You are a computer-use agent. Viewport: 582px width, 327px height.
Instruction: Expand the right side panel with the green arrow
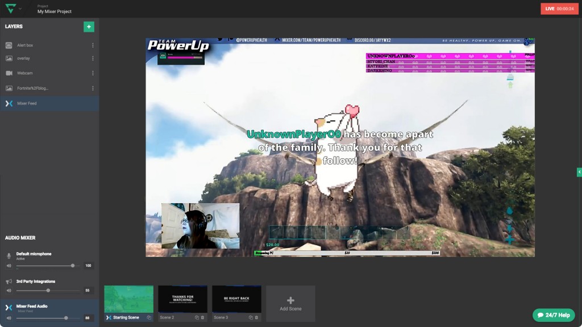579,172
